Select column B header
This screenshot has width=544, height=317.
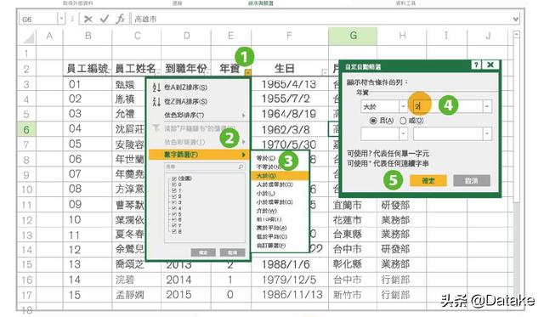[x=88, y=36]
